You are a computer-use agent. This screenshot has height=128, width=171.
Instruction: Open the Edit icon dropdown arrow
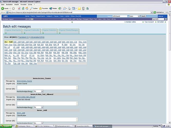(x=76, y=8)
